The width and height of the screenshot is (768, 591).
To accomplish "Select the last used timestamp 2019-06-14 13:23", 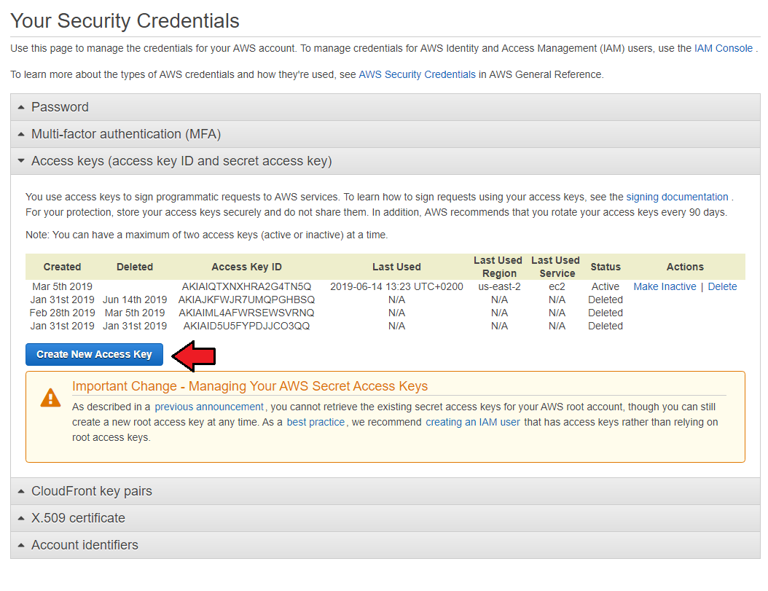I will [396, 286].
